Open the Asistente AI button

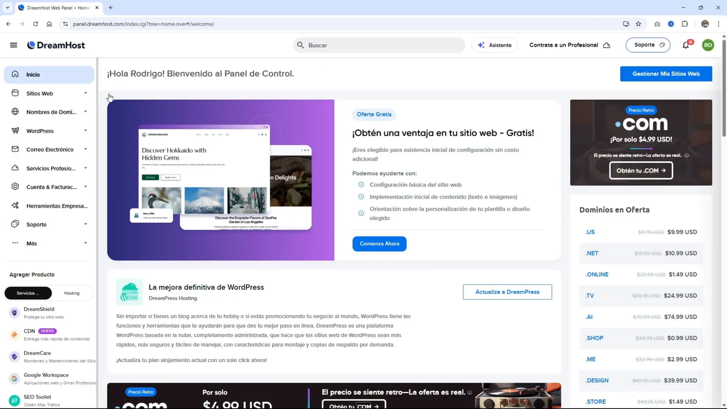(x=494, y=45)
